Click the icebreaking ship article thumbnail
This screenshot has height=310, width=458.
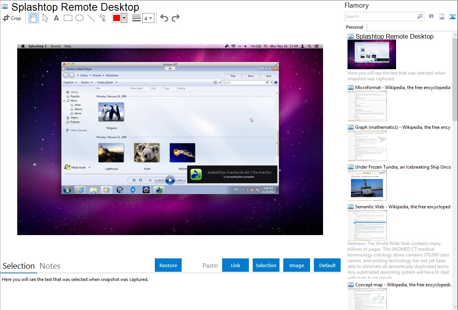(367, 185)
